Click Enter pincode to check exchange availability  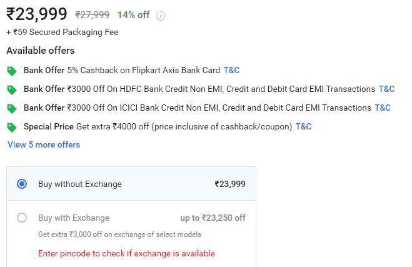[126, 253]
